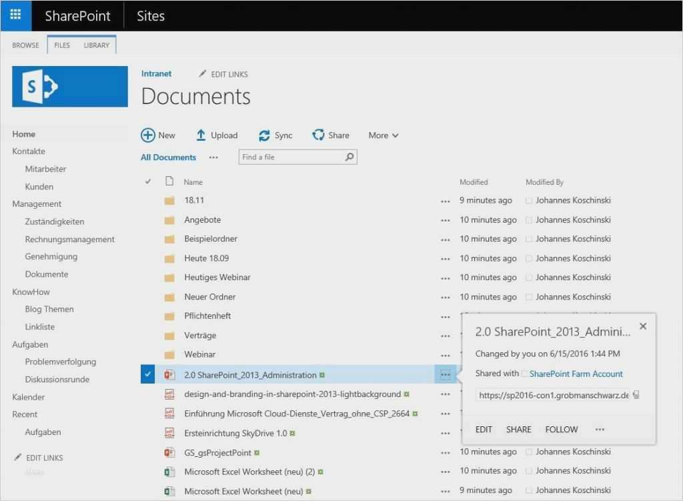Toggle the select-all checkmark in header
The height and width of the screenshot is (501, 683).
coord(148,181)
